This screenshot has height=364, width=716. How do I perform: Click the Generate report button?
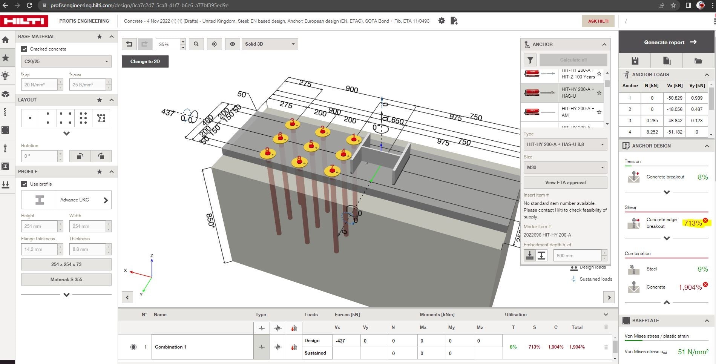pos(666,42)
